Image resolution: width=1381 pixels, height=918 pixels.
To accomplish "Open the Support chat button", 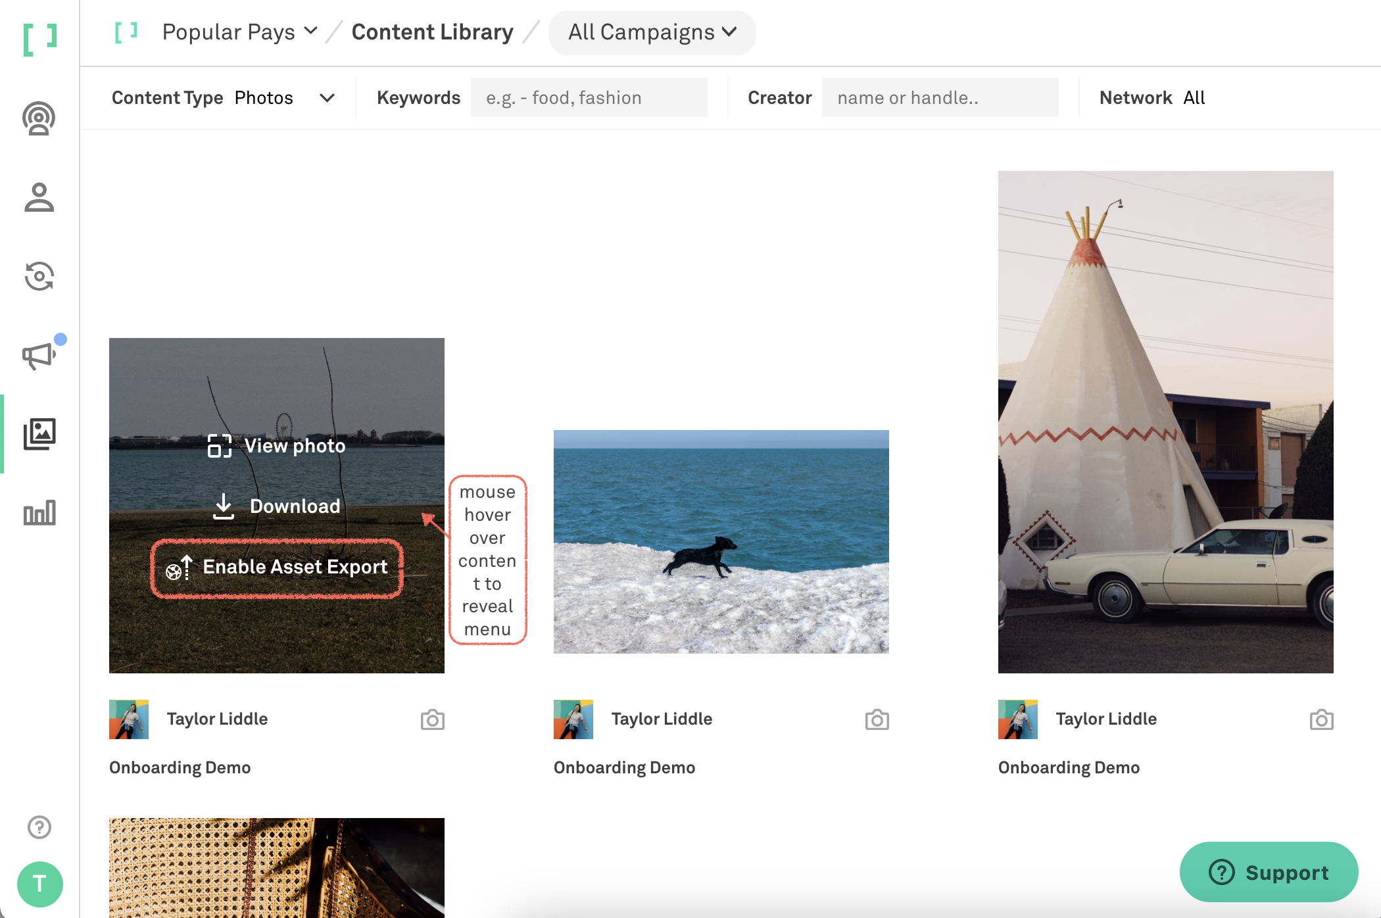I will tap(1269, 872).
